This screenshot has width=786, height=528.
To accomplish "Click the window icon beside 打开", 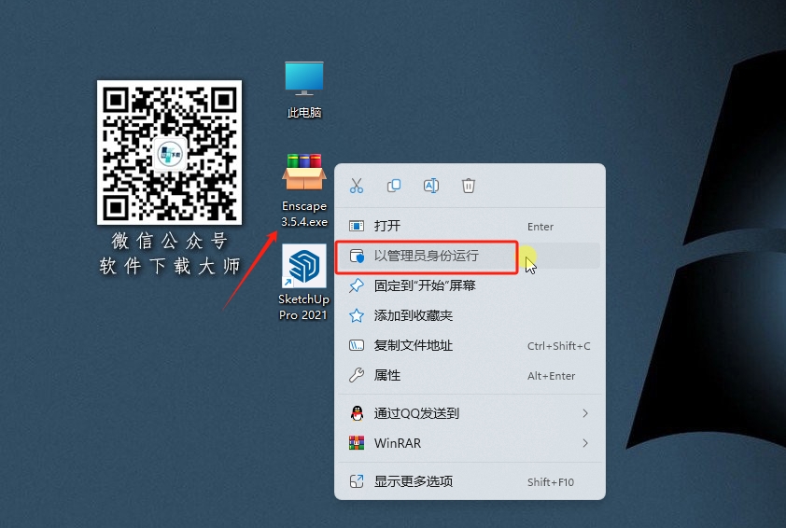I will point(357,226).
